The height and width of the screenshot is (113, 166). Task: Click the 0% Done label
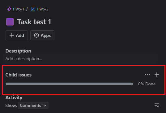(x=147, y=84)
